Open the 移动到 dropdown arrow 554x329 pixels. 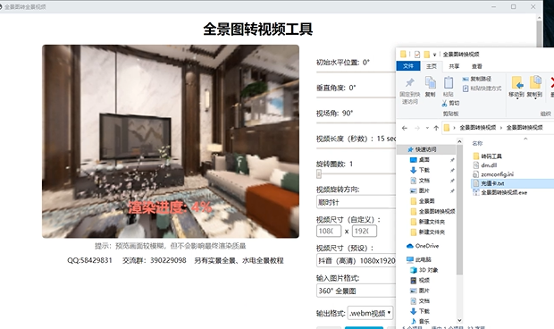point(517,99)
